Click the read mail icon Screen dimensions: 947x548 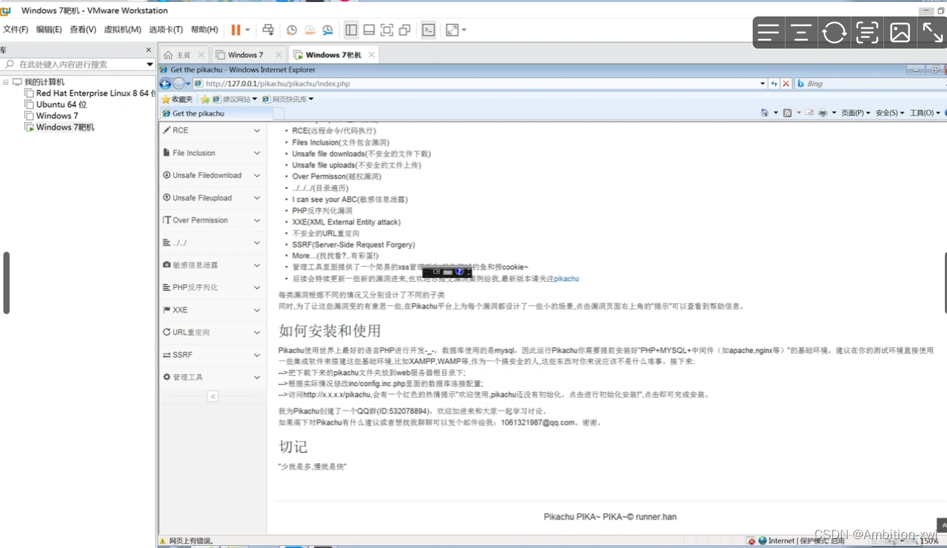pyautogui.click(x=809, y=113)
